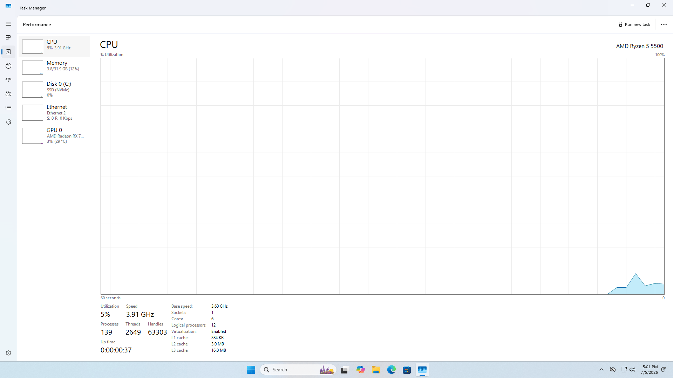Click the volume speaker tray icon
This screenshot has width=673, height=378.
[632, 370]
